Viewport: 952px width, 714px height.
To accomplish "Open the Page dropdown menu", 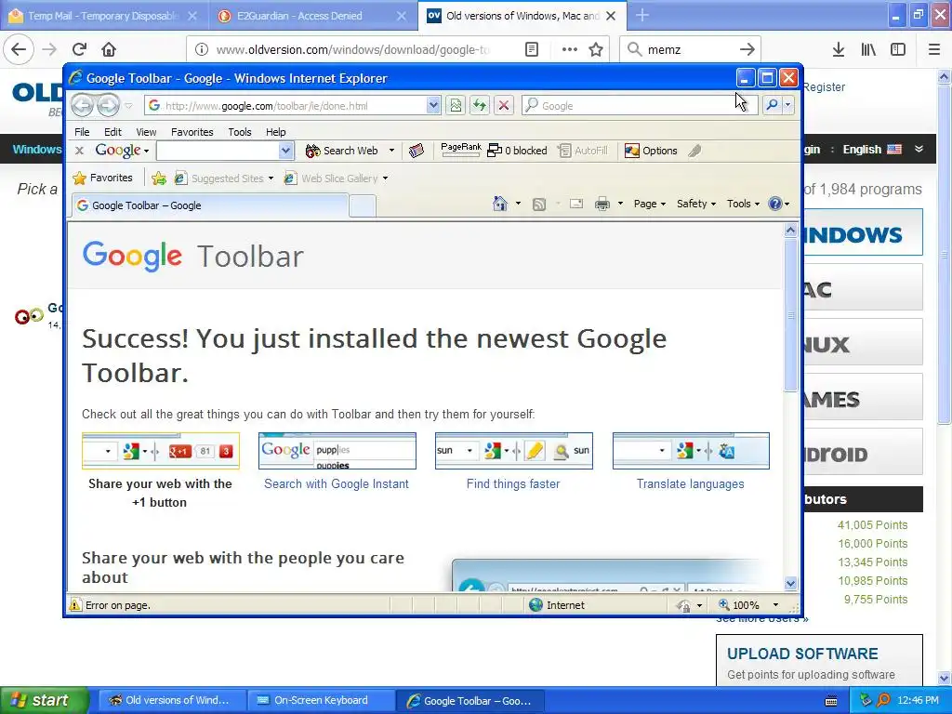I will point(650,204).
